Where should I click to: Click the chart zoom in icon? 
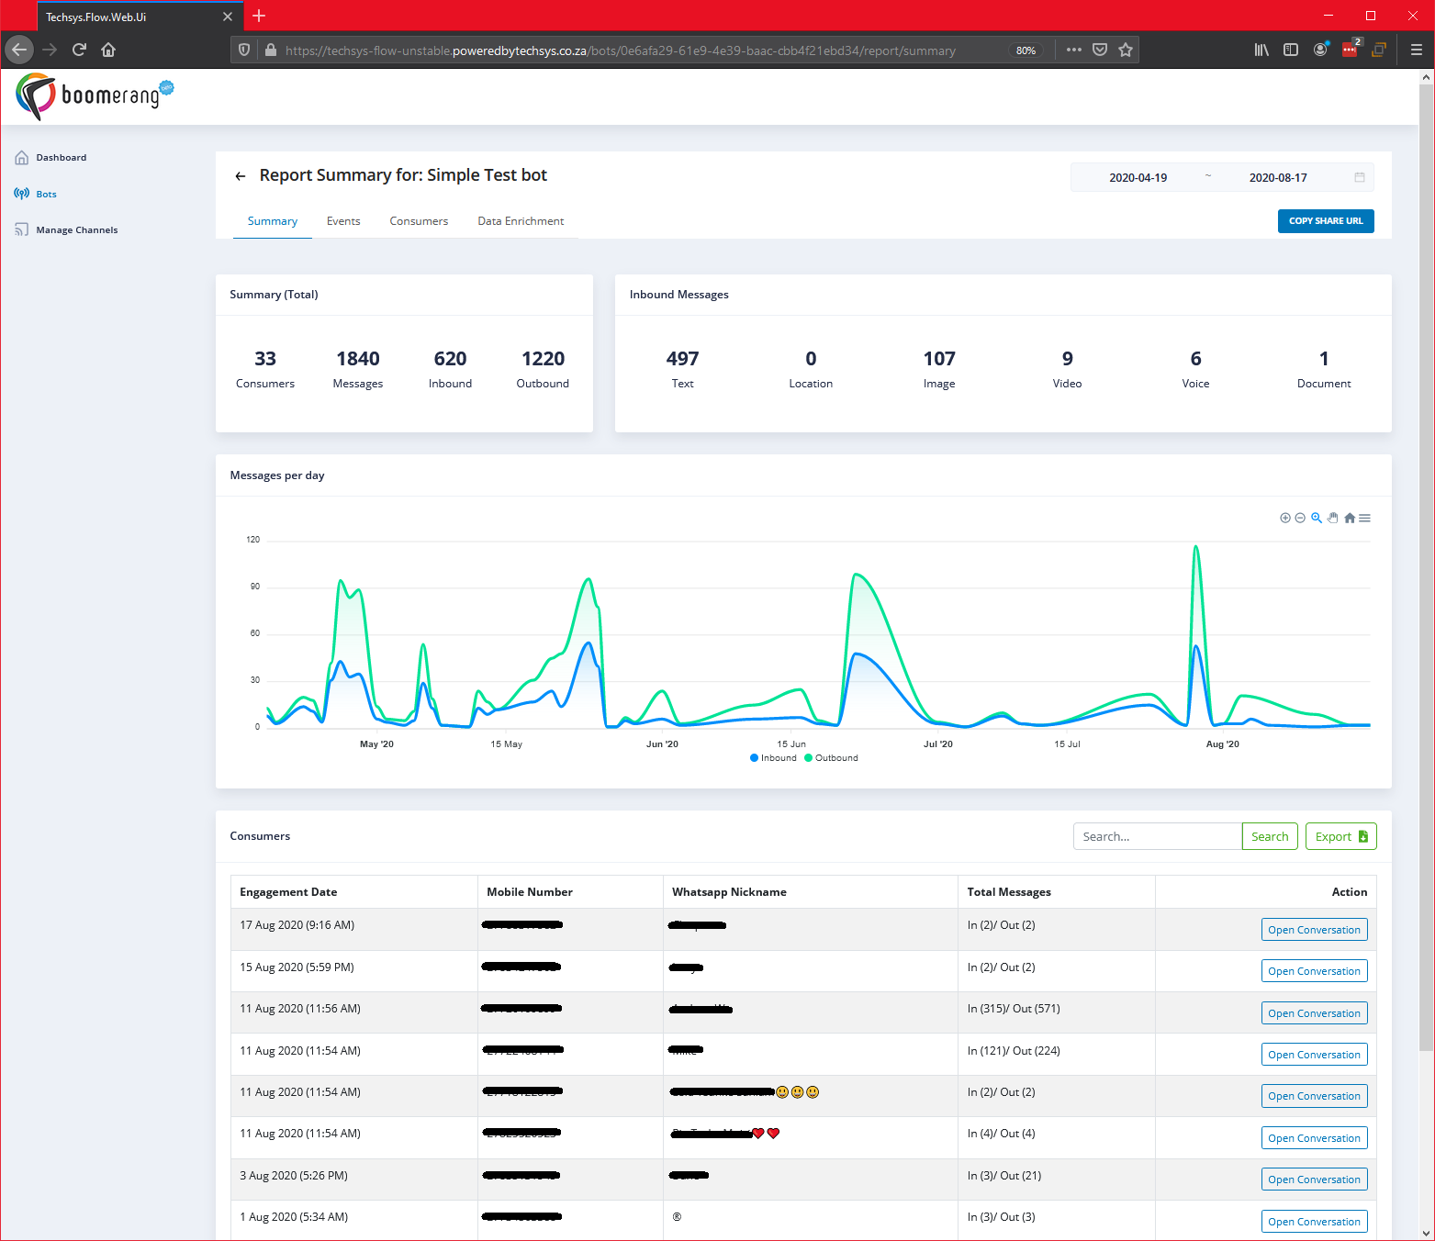pos(1285,518)
